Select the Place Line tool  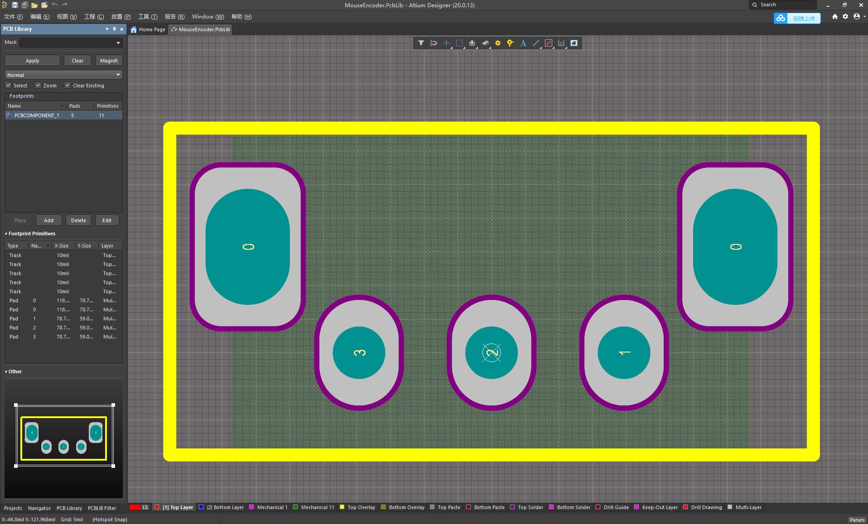click(x=535, y=43)
